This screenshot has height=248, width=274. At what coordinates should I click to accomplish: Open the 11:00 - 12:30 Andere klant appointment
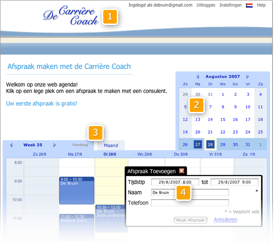click(x=77, y=227)
